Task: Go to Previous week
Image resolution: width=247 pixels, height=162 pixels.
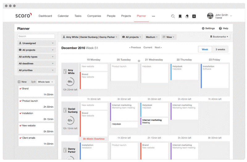Action: click(x=135, y=47)
